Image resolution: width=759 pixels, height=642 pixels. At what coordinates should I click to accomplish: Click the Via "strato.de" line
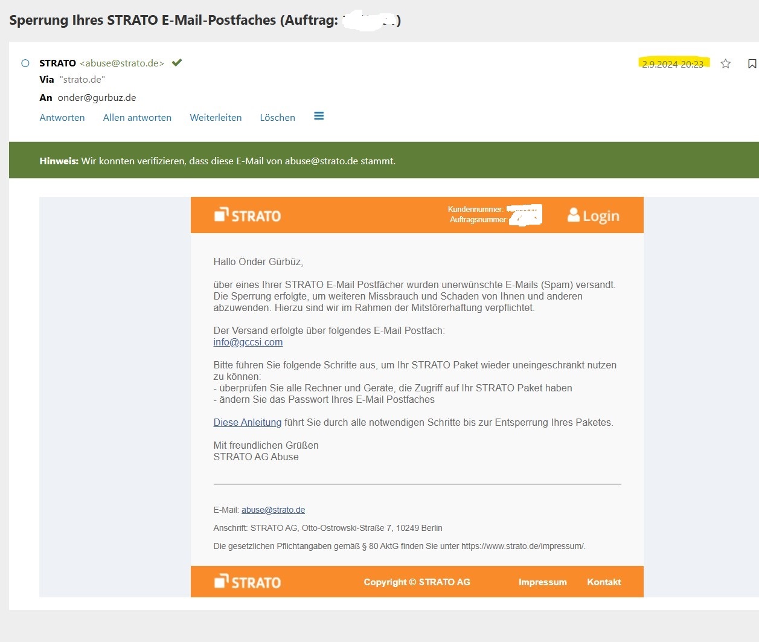(72, 80)
